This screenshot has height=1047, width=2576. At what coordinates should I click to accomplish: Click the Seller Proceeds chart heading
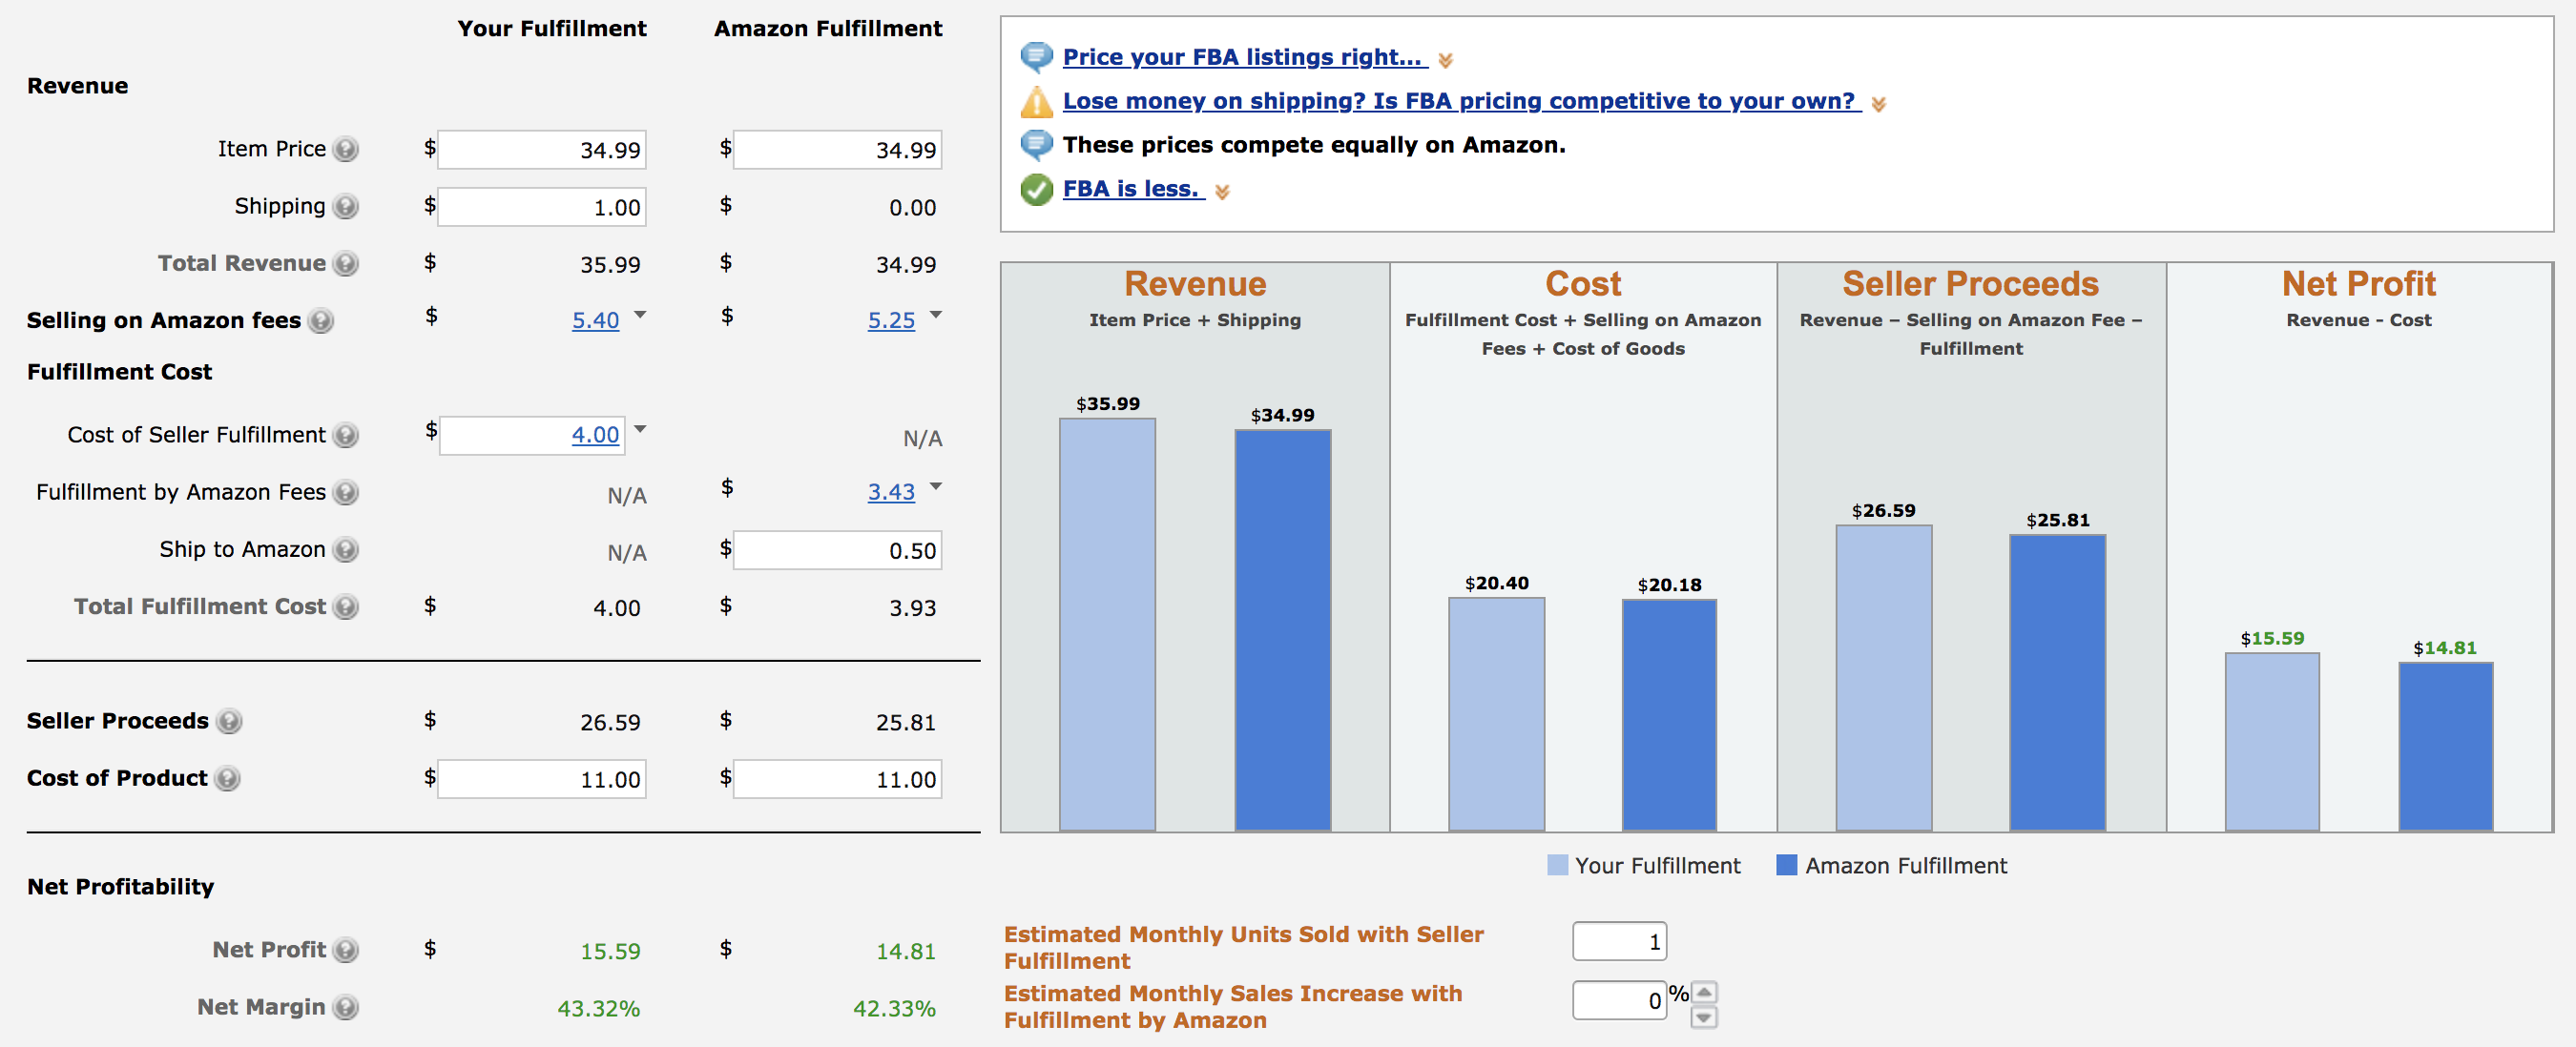tap(1970, 284)
